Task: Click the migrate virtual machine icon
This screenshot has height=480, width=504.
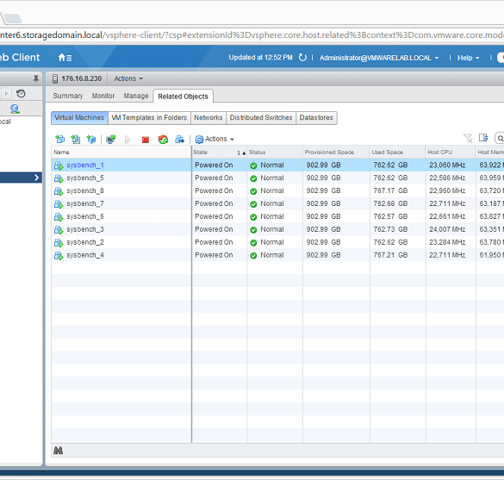Action: pyautogui.click(x=179, y=140)
